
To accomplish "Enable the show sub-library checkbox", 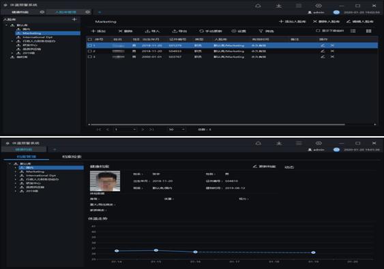I will [318, 31].
